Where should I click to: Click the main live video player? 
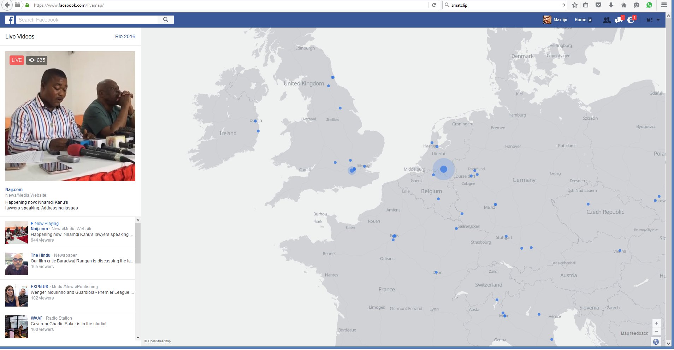coord(70,116)
